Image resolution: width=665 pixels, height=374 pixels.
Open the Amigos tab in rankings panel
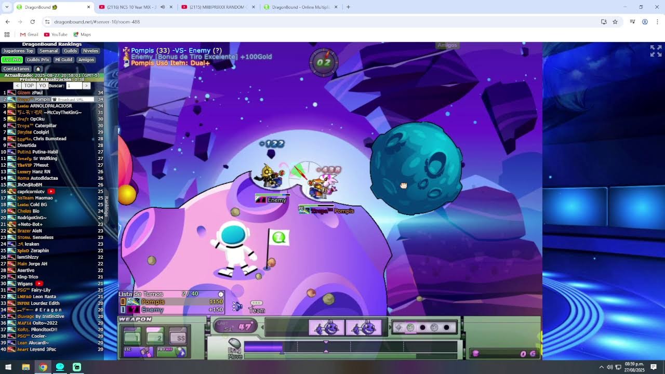(x=86, y=60)
